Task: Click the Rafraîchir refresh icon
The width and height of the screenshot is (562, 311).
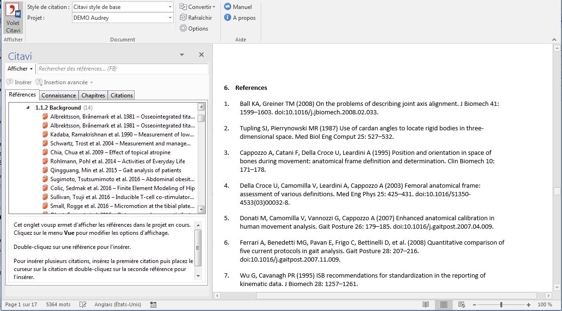Action: tap(184, 18)
